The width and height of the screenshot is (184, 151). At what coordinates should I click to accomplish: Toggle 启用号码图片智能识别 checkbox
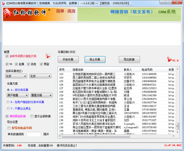tap(7, 56)
